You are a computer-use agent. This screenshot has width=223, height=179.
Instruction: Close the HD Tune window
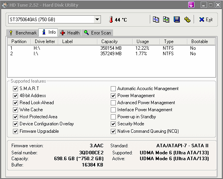(218, 5)
